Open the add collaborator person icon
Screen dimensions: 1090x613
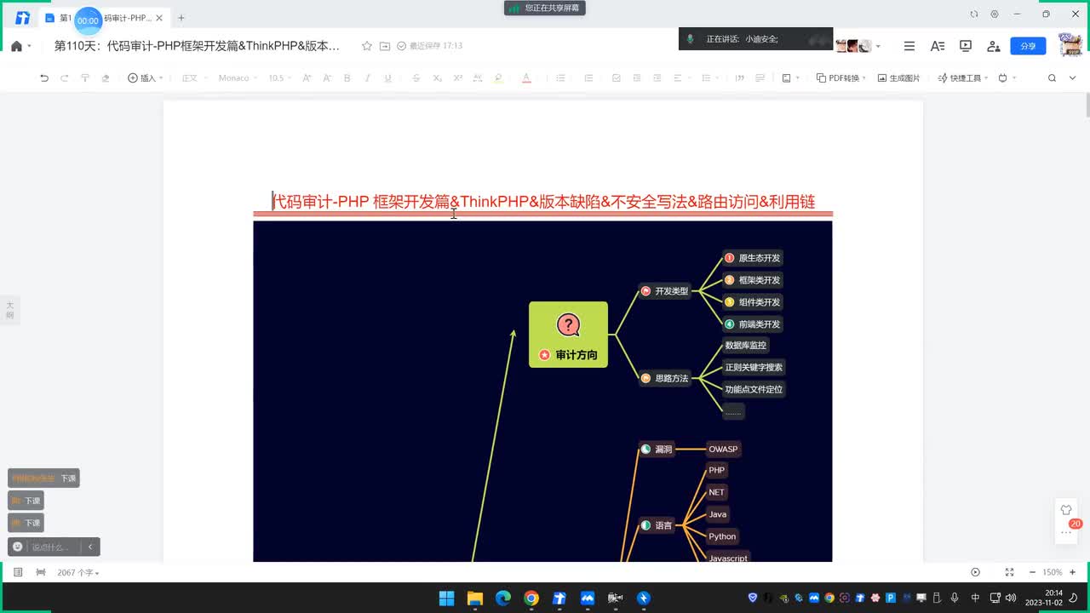coord(993,46)
